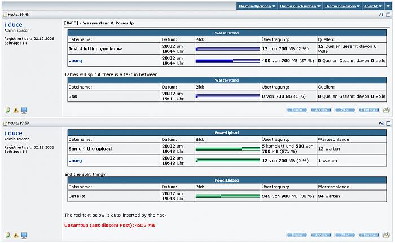This screenshot has height=243, width=395.
Task: Tick the checkbox next to post #2
Action: pos(388,122)
